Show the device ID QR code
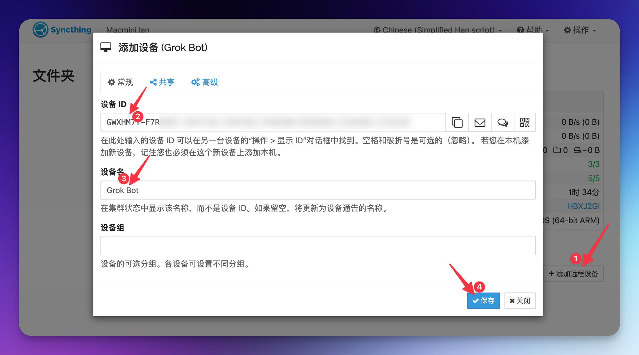Screen dimensions: 639x355 (525, 122)
